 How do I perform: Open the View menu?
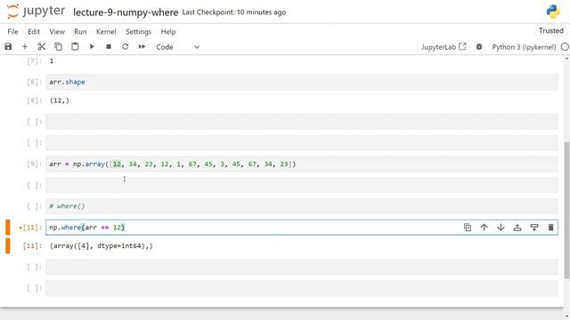(57, 32)
